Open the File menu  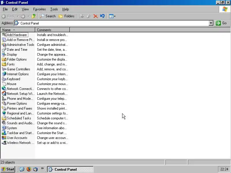(x=5, y=9)
